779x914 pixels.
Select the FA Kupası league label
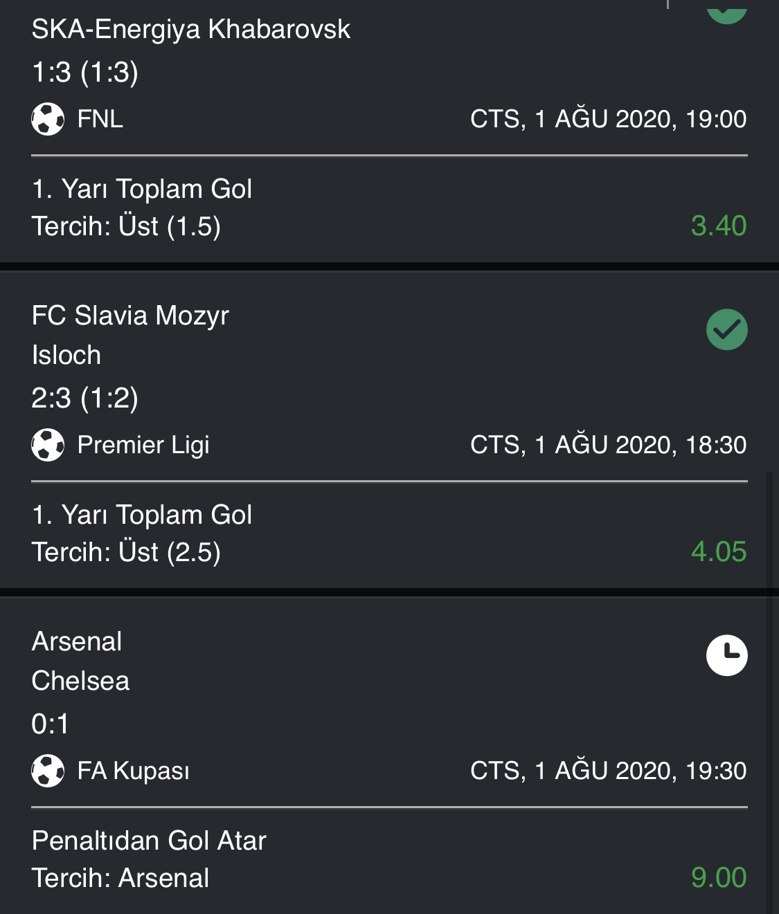[x=134, y=771]
